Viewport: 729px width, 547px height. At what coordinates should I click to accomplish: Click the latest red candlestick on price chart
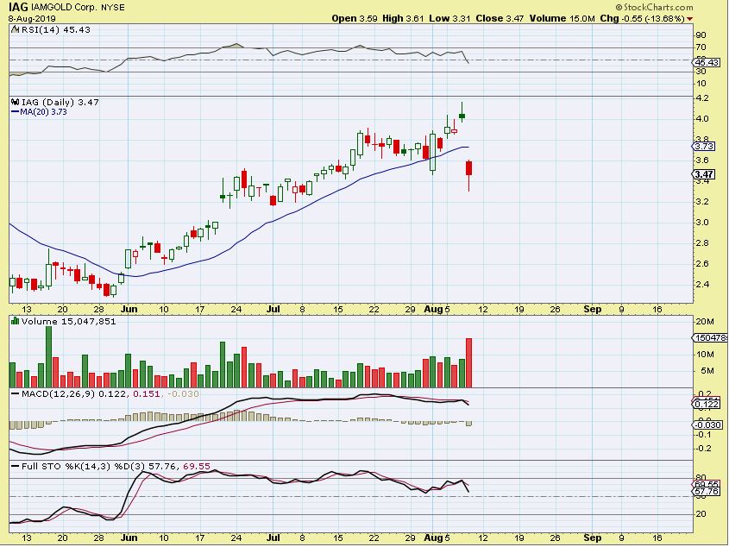point(468,168)
